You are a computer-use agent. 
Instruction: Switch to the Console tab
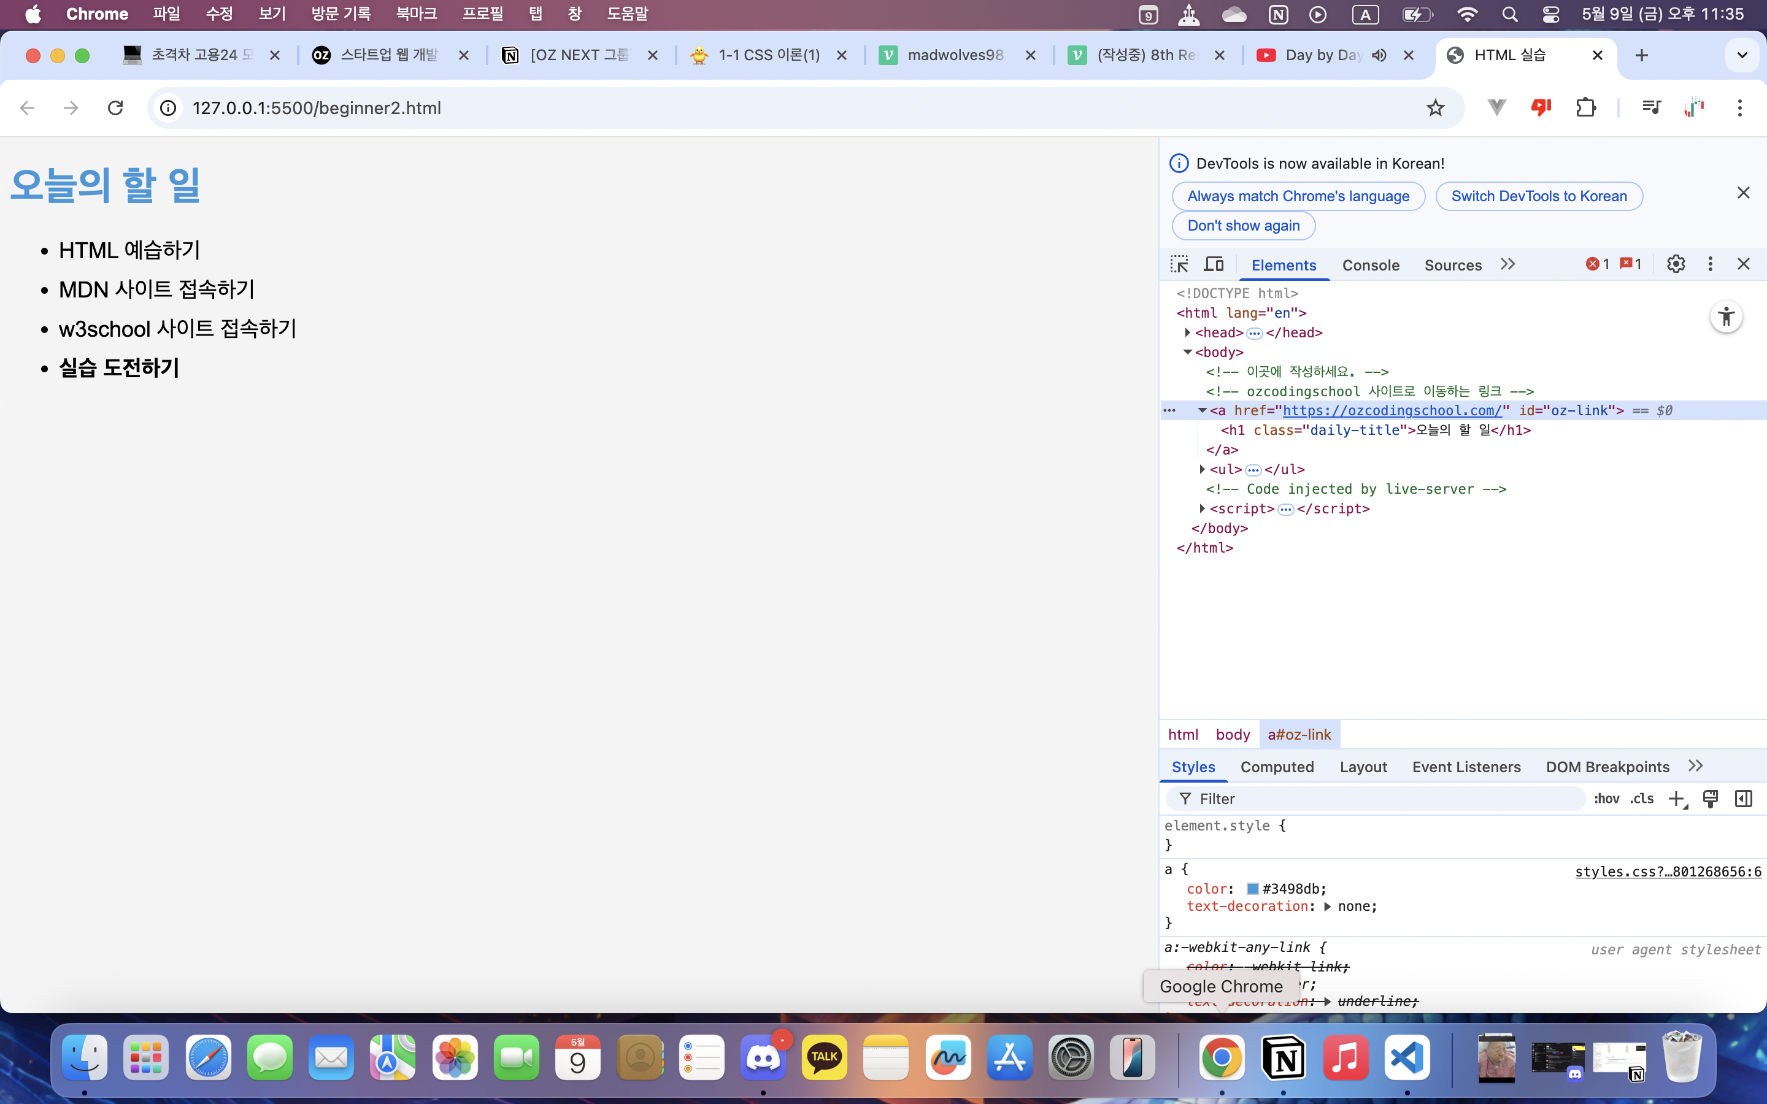(x=1371, y=265)
